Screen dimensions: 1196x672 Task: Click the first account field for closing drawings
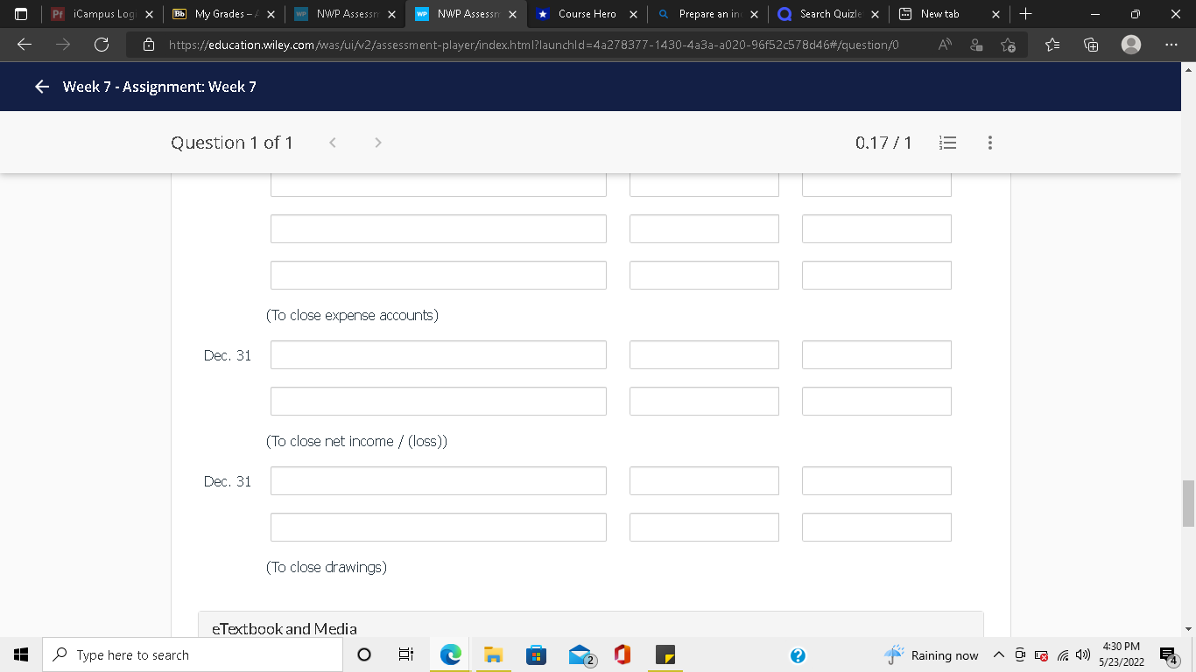coord(439,481)
